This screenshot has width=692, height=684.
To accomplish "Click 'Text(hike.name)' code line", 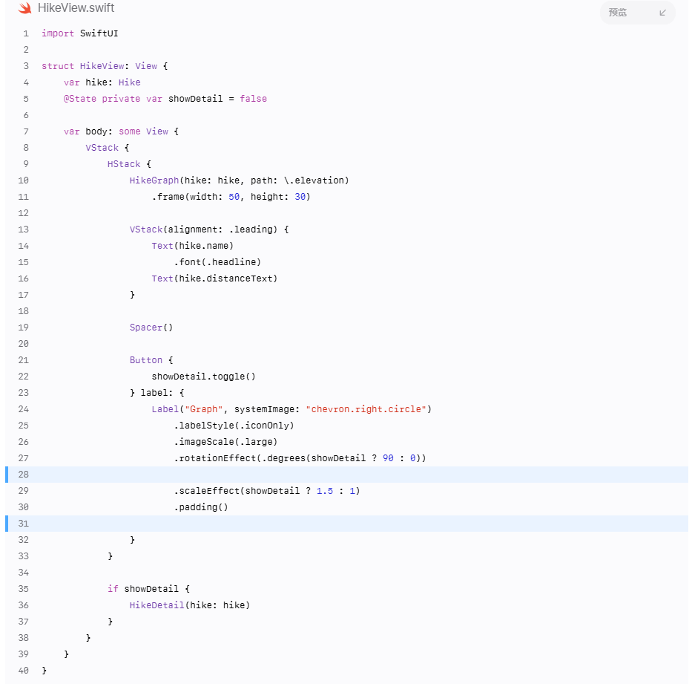I will (x=192, y=246).
